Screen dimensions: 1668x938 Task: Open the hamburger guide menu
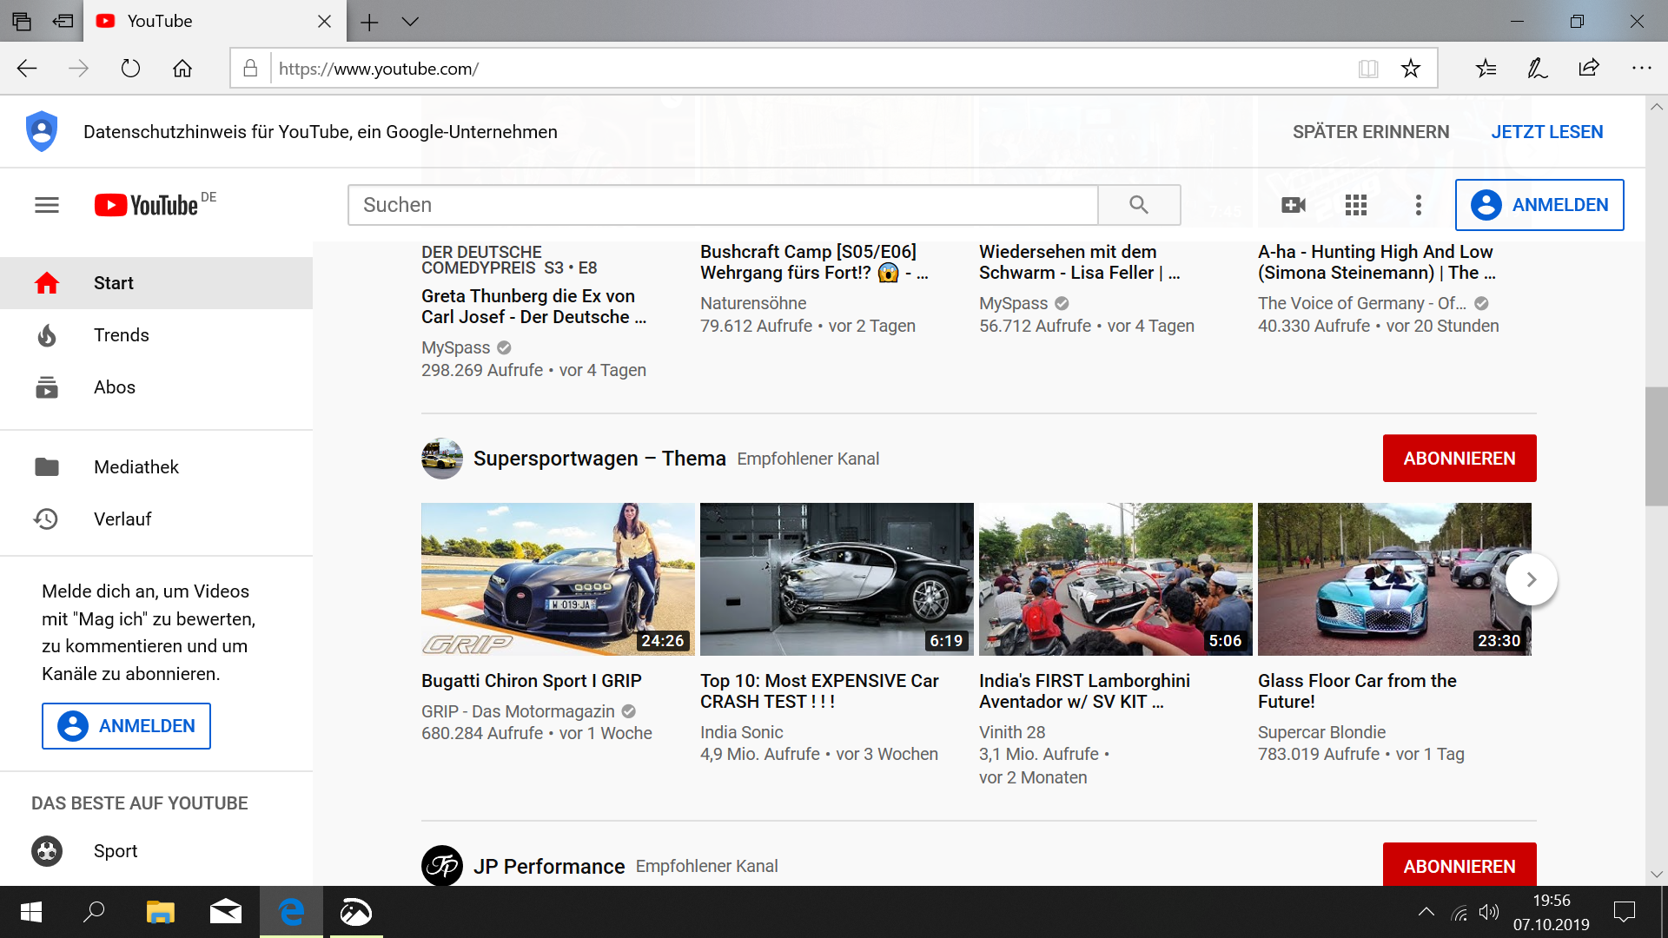pos(47,205)
